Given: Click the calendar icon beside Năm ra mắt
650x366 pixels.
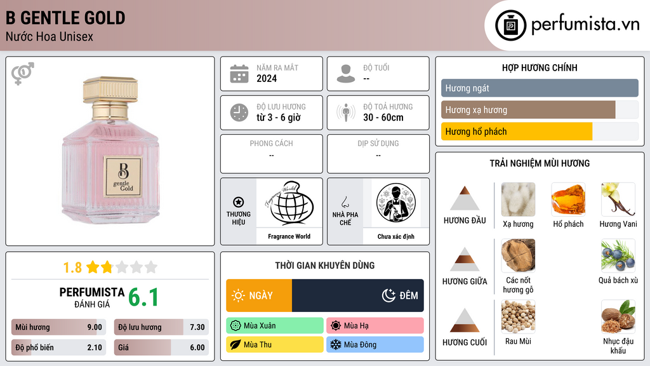Looking at the screenshot, I should point(239,74).
